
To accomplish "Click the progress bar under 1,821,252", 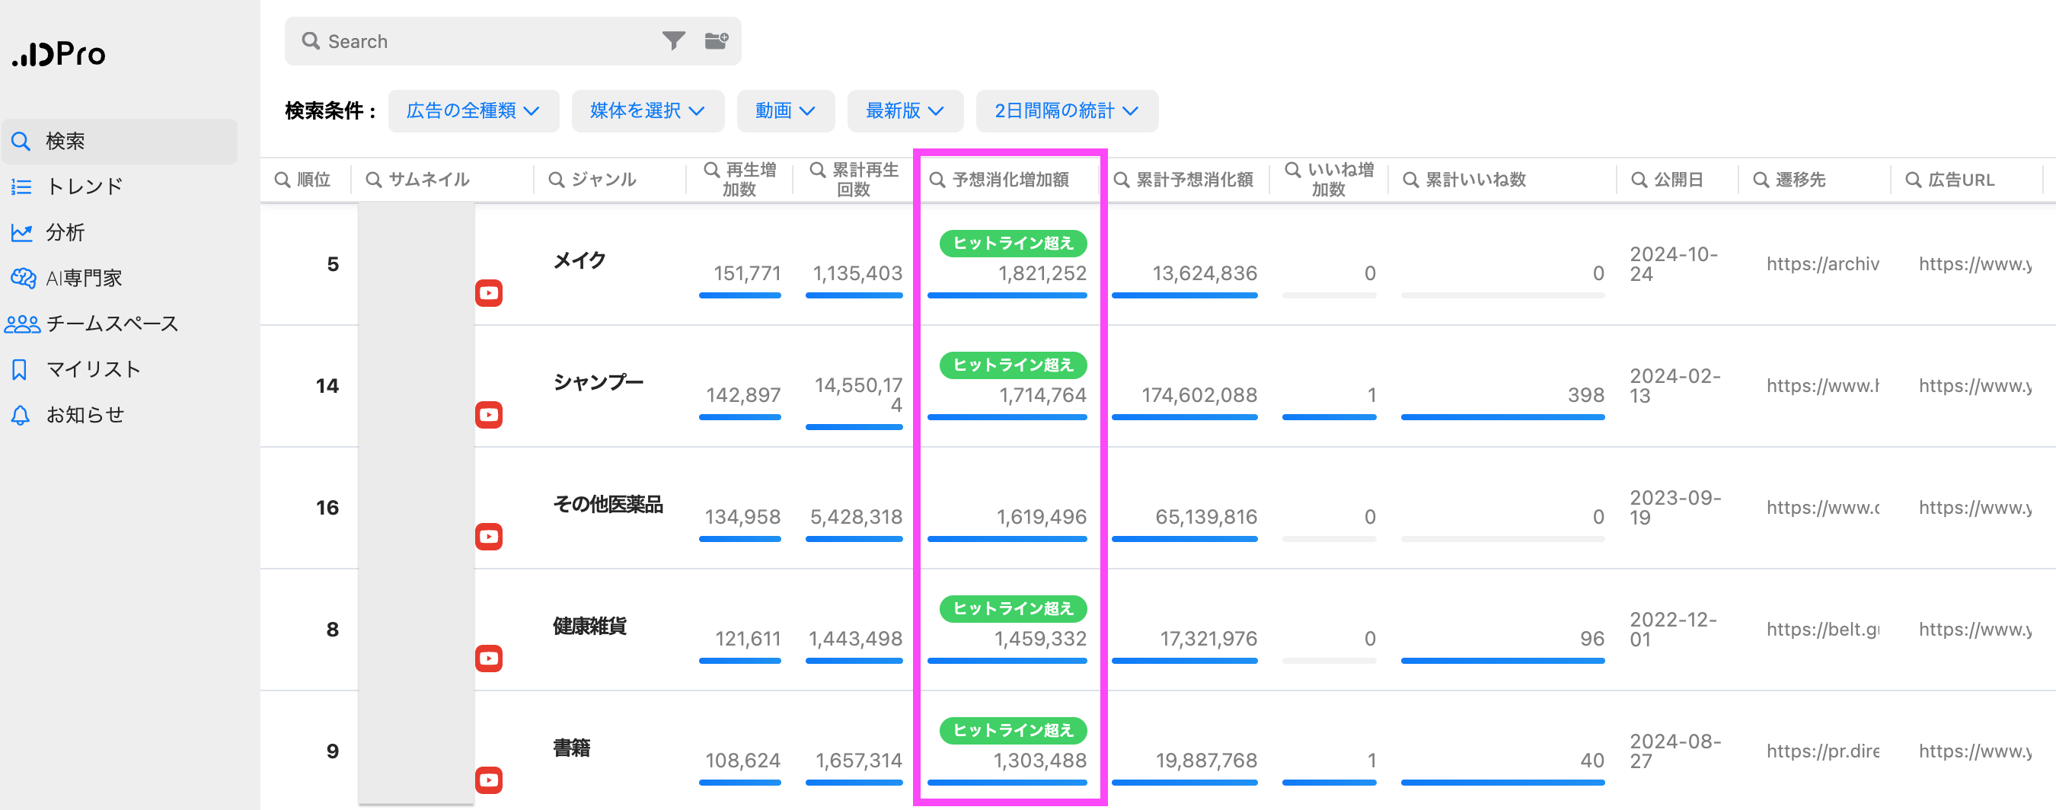I will click(1007, 296).
